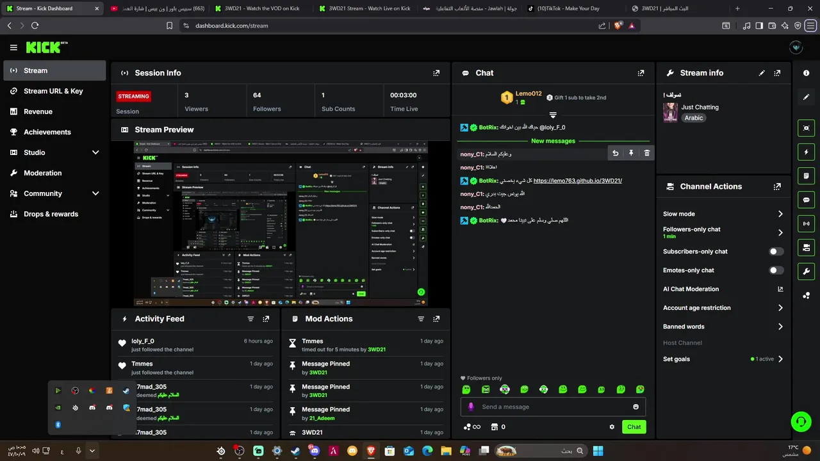Pop out the Session Info panel
820x461 pixels.
436,73
